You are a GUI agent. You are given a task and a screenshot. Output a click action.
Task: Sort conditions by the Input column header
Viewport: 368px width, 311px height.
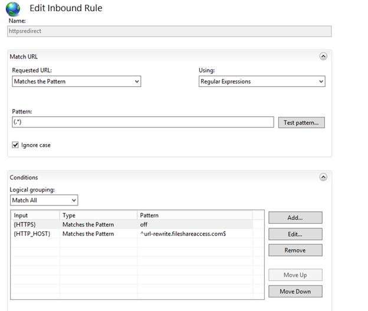pyautogui.click(x=35, y=215)
